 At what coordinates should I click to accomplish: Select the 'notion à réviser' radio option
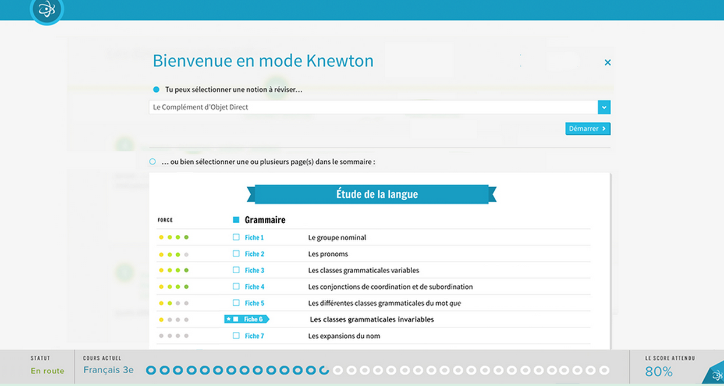tap(156, 90)
